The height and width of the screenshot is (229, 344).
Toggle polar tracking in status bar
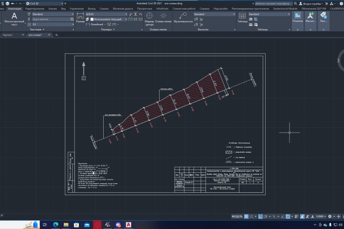[266, 217]
